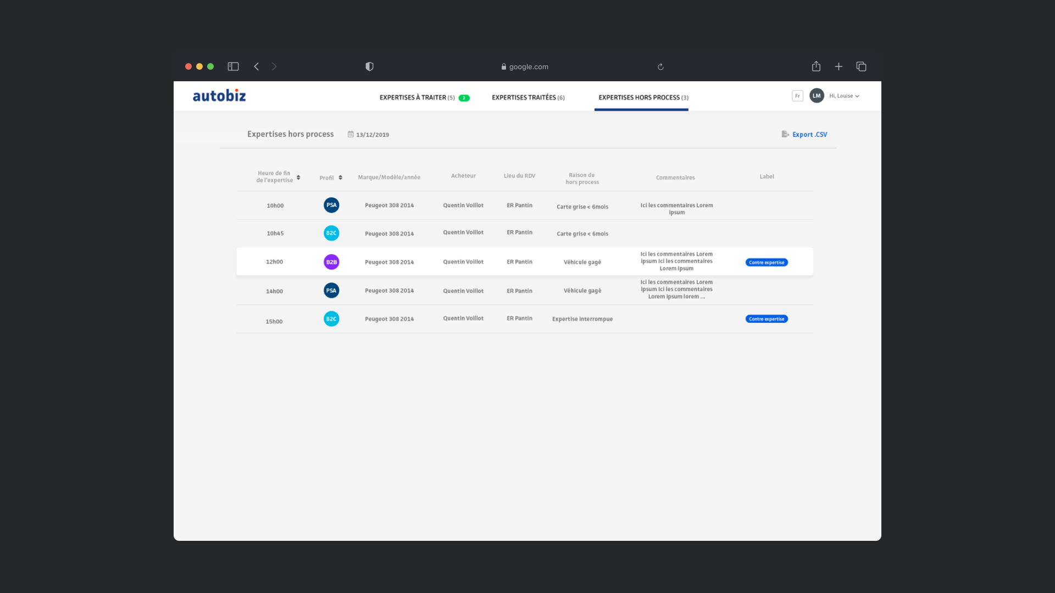Open the share sheet icon
The width and height of the screenshot is (1055, 593).
point(816,66)
